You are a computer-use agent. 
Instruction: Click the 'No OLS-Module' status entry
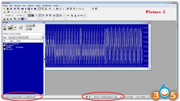tap(128, 97)
